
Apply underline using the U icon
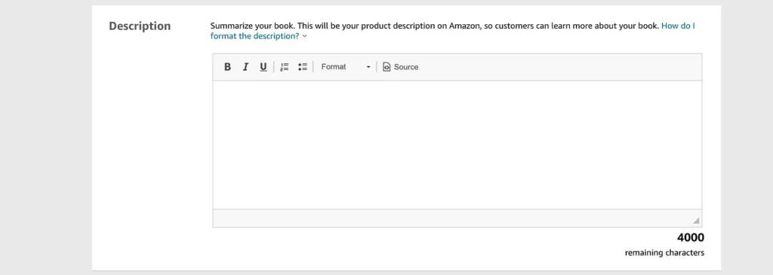263,67
